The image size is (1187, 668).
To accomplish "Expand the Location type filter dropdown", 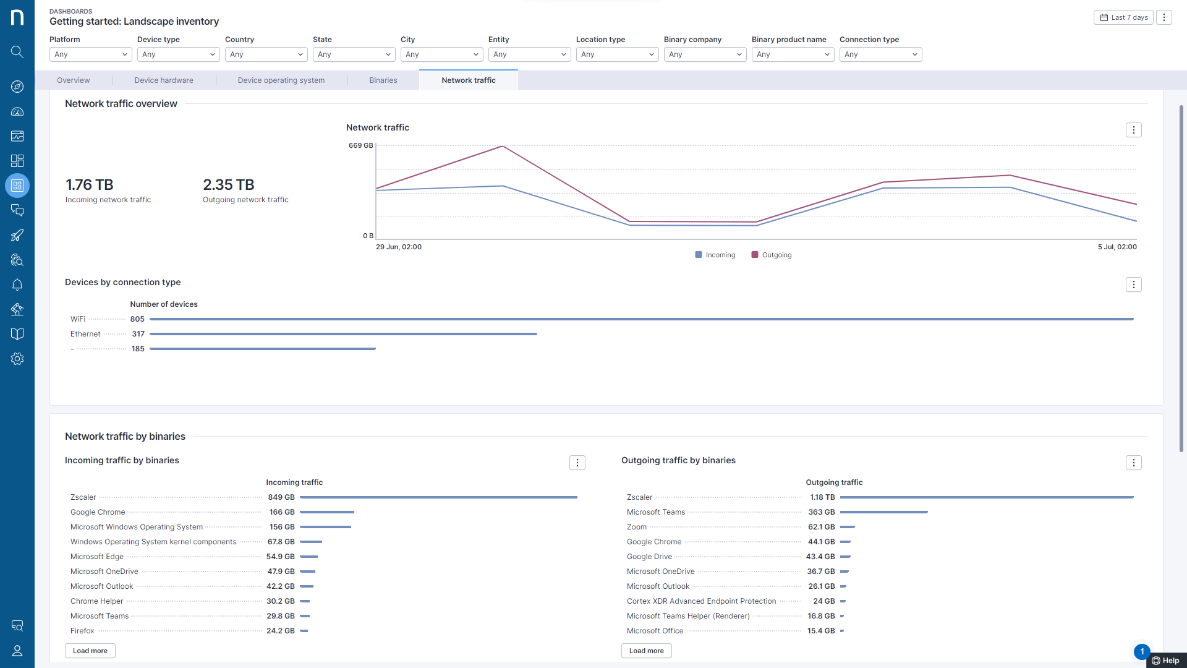I will [618, 54].
